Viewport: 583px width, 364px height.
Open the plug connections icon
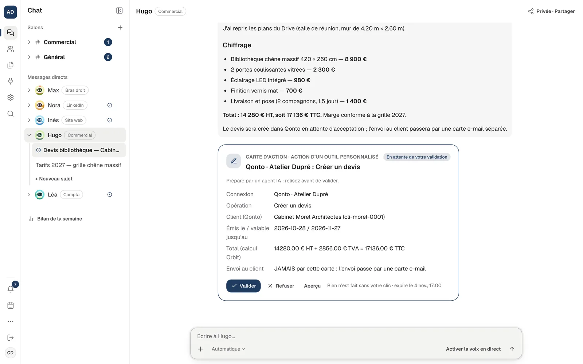coord(11,81)
